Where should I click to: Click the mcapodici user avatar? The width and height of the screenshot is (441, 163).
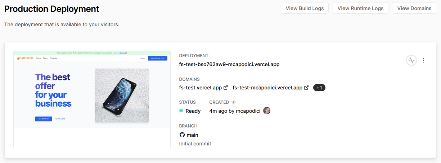267,111
